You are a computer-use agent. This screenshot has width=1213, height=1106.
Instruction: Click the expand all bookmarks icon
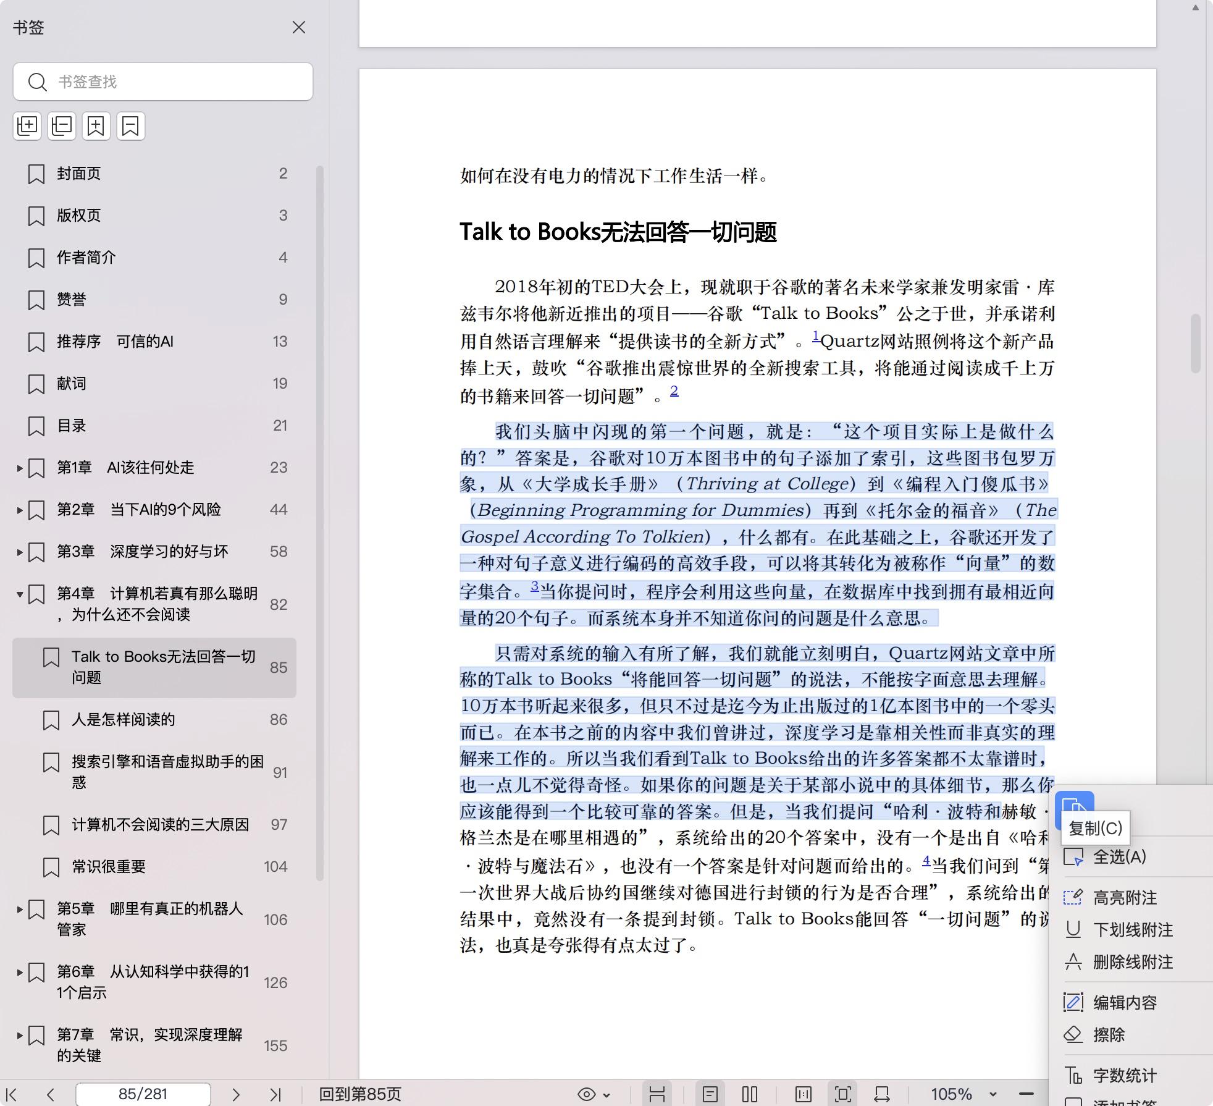pyautogui.click(x=27, y=126)
